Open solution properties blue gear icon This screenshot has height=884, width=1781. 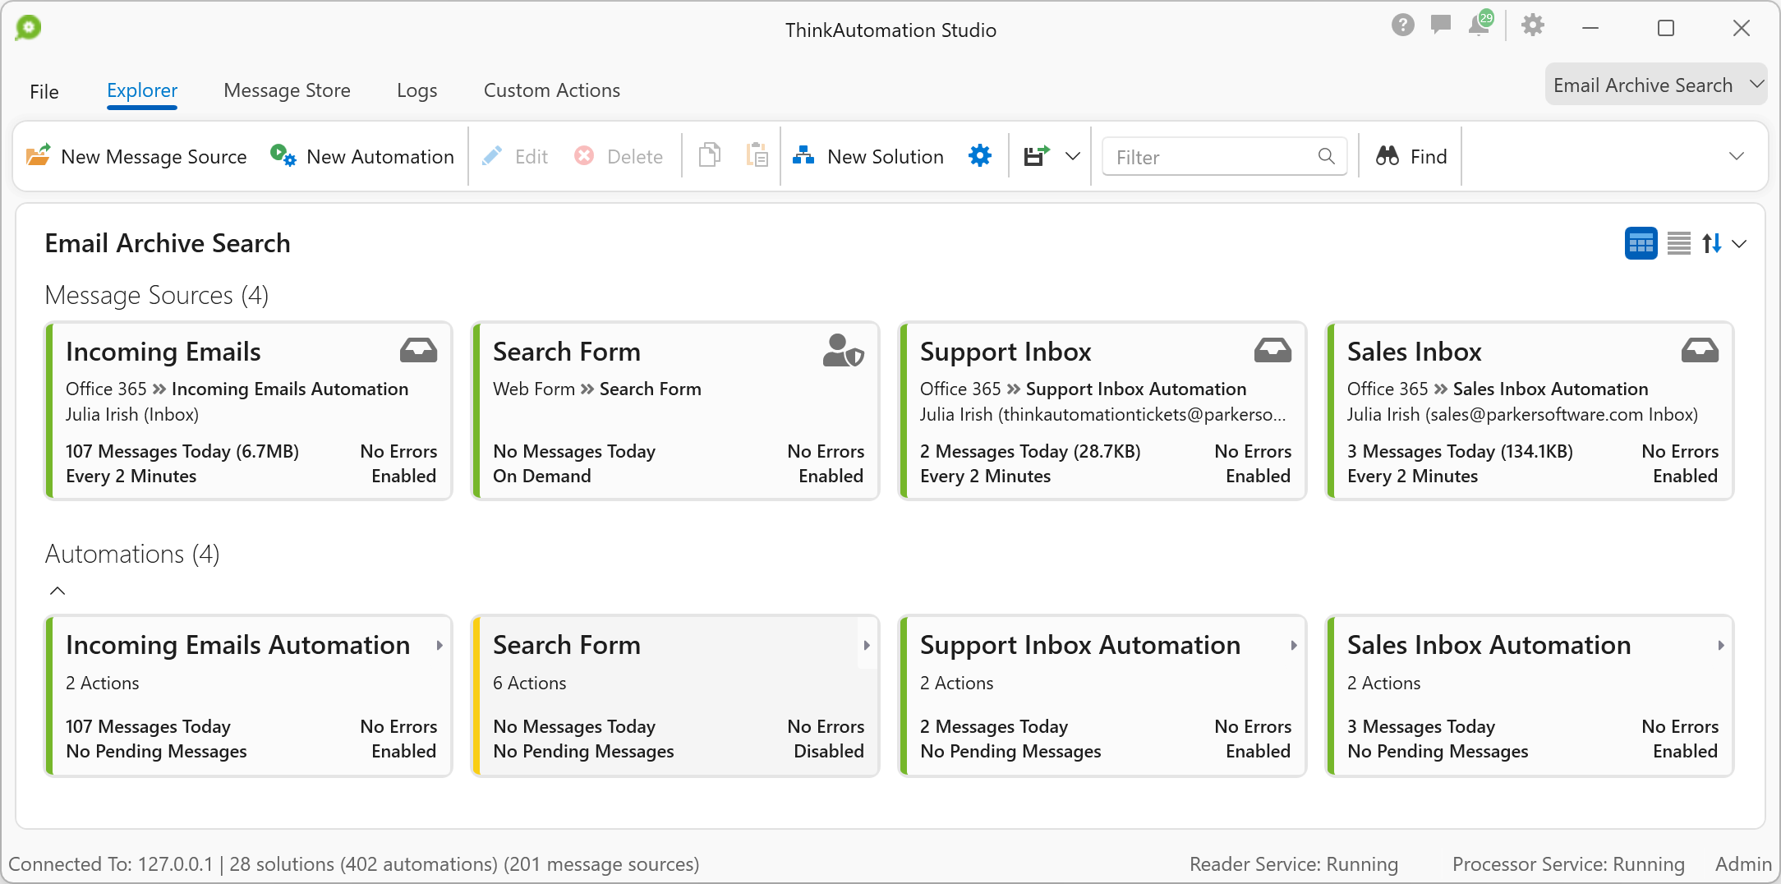point(980,155)
